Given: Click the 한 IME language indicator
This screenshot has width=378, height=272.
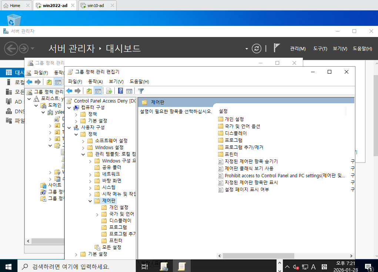Looking at the screenshot, I should point(324,267).
